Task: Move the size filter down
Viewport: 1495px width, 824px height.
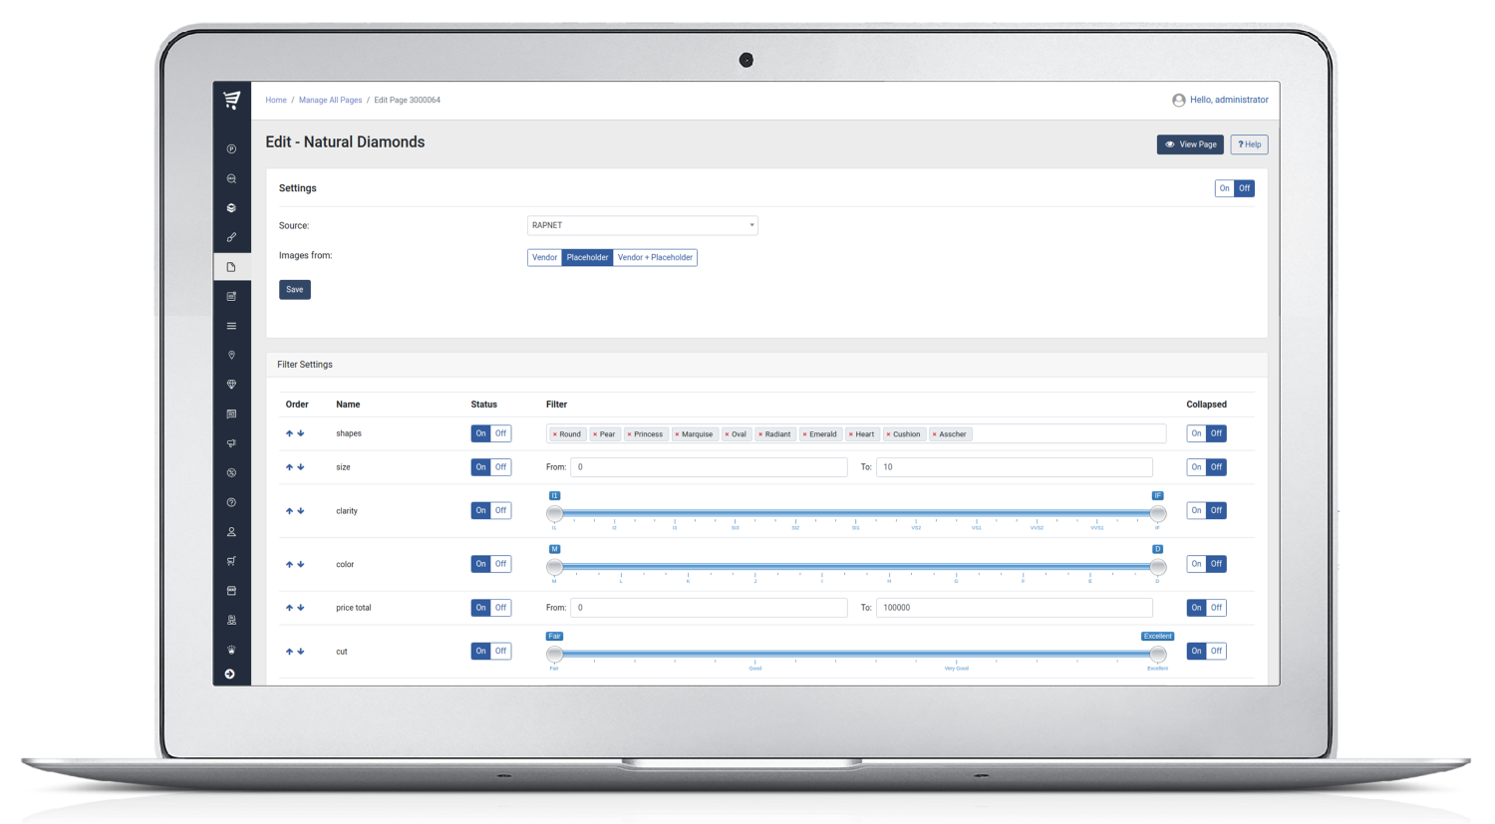Action: (301, 467)
